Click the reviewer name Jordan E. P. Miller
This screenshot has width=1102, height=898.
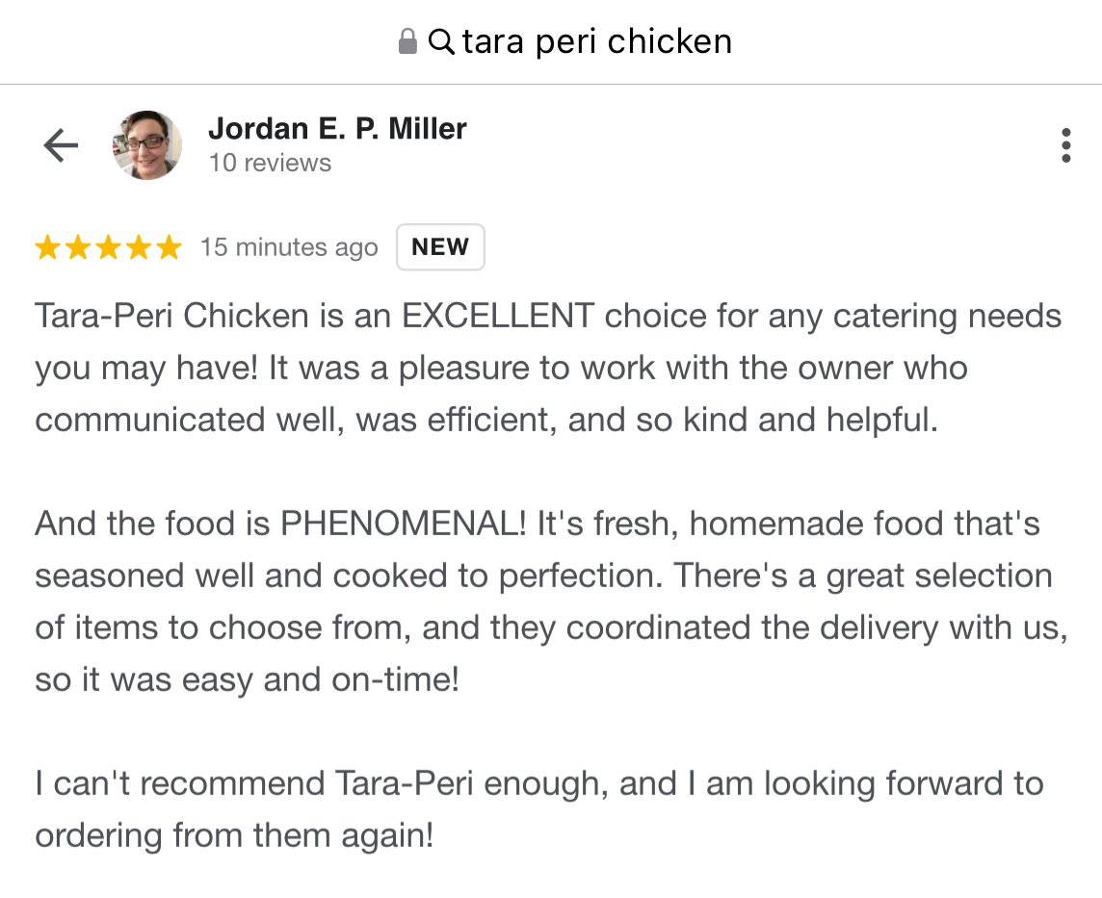(x=337, y=128)
